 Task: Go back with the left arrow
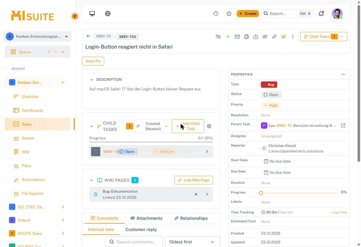click(x=89, y=36)
